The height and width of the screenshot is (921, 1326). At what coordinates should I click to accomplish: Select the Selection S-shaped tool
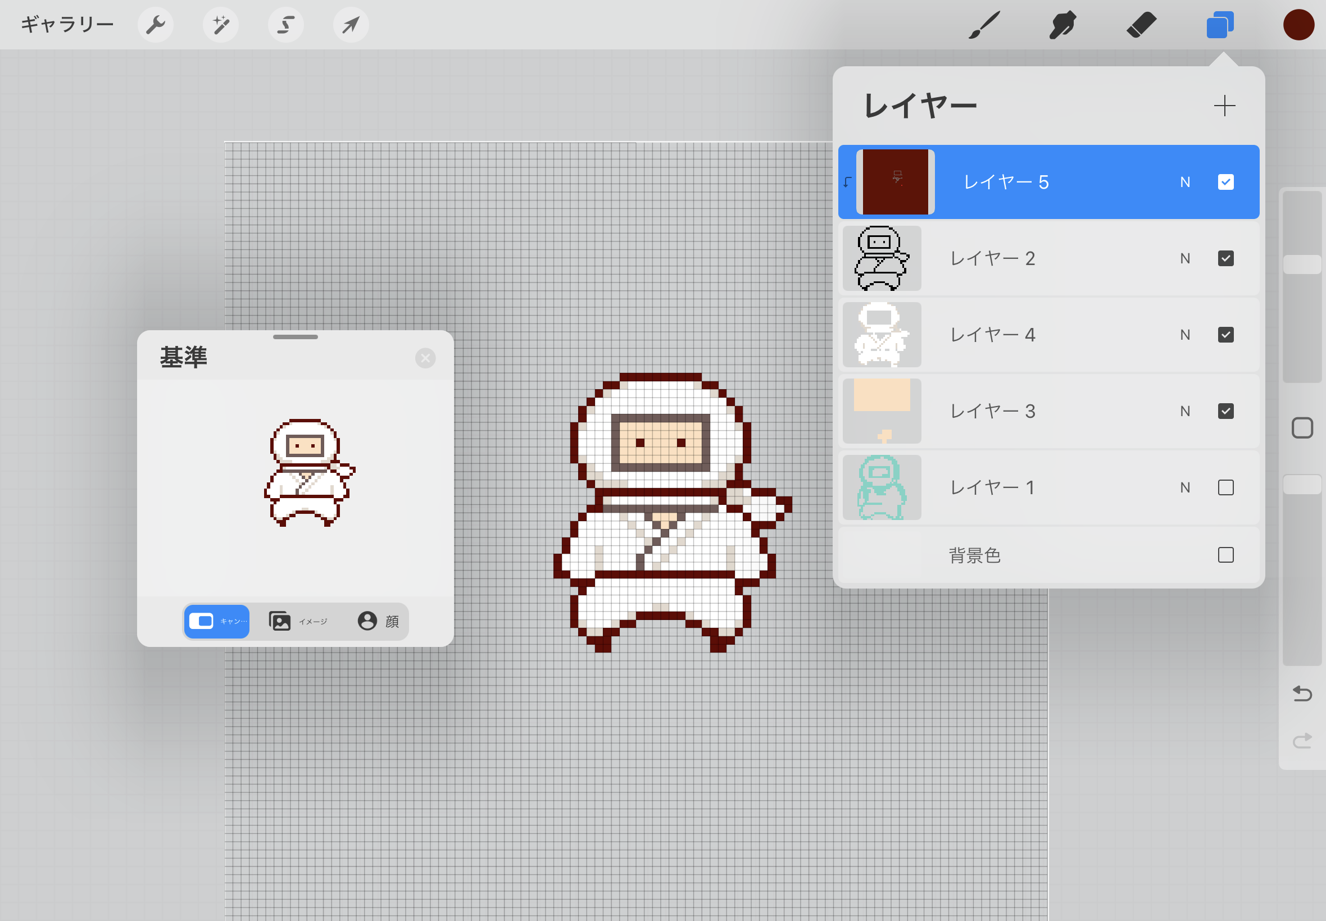(x=286, y=25)
